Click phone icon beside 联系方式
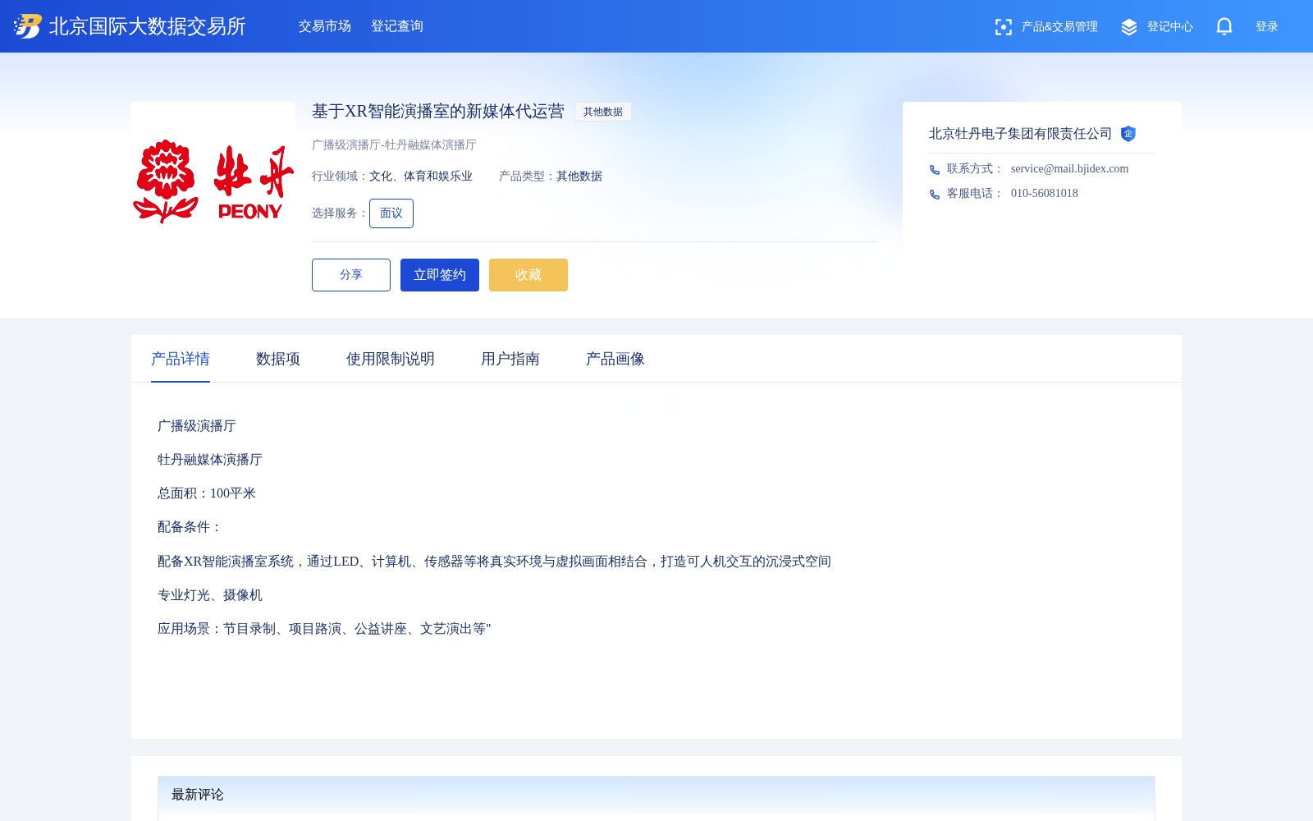Screen dimensions: 1313x821 coord(935,170)
